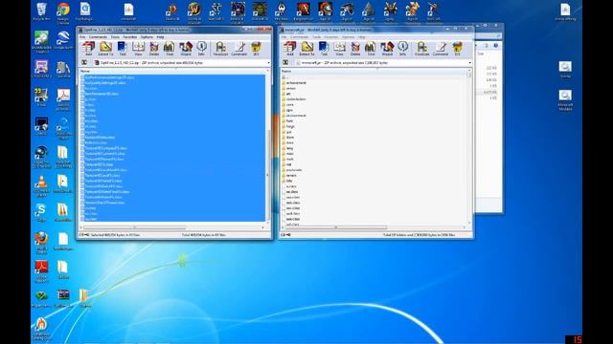
Task: Click Find in the OptiFine WinRAR window
Action: tap(169, 49)
